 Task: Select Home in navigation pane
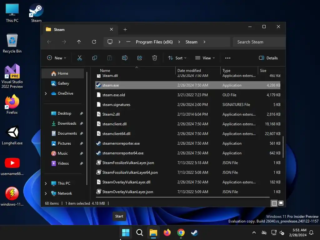62,73
